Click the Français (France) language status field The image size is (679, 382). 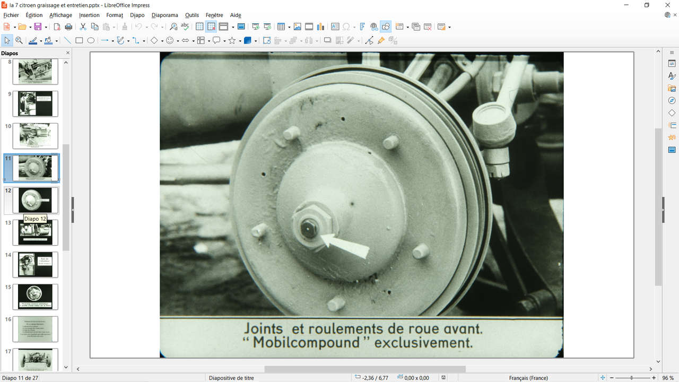point(528,378)
